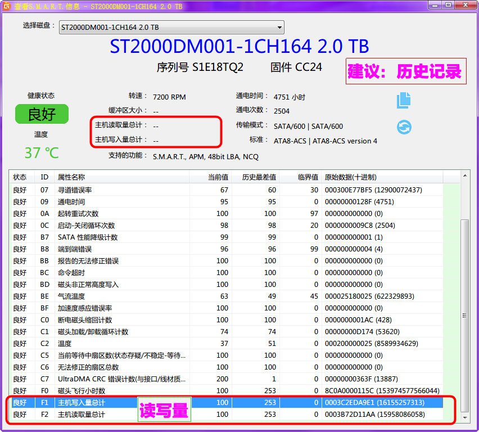The width and height of the screenshot is (479, 432).
Task: Click scrollbar up arrow in attribute list
Action: click(464, 176)
